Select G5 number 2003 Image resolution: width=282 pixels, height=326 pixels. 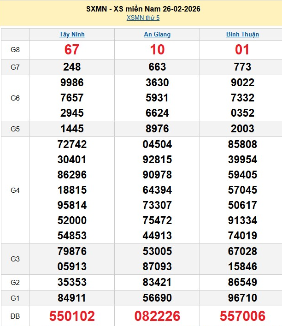point(242,129)
